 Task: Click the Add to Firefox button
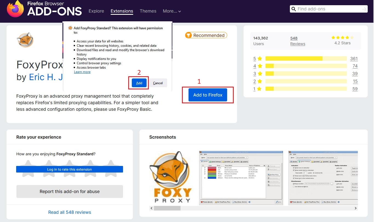click(208, 95)
